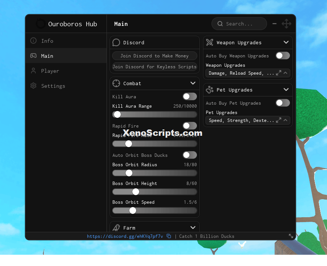Enable Auto Buy Weapon Upgrades

(x=283, y=56)
